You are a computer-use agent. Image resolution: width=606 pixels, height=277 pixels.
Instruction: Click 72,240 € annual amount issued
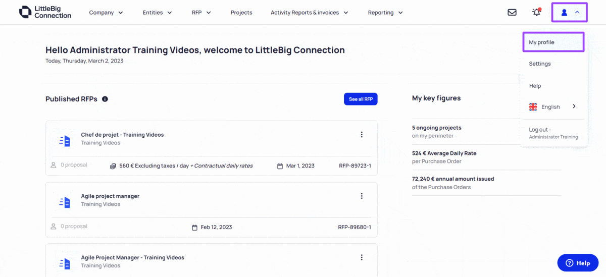point(453,179)
